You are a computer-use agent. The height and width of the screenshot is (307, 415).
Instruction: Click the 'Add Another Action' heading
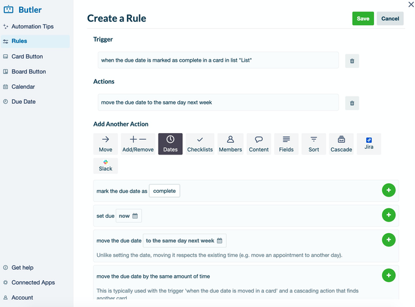click(120, 124)
